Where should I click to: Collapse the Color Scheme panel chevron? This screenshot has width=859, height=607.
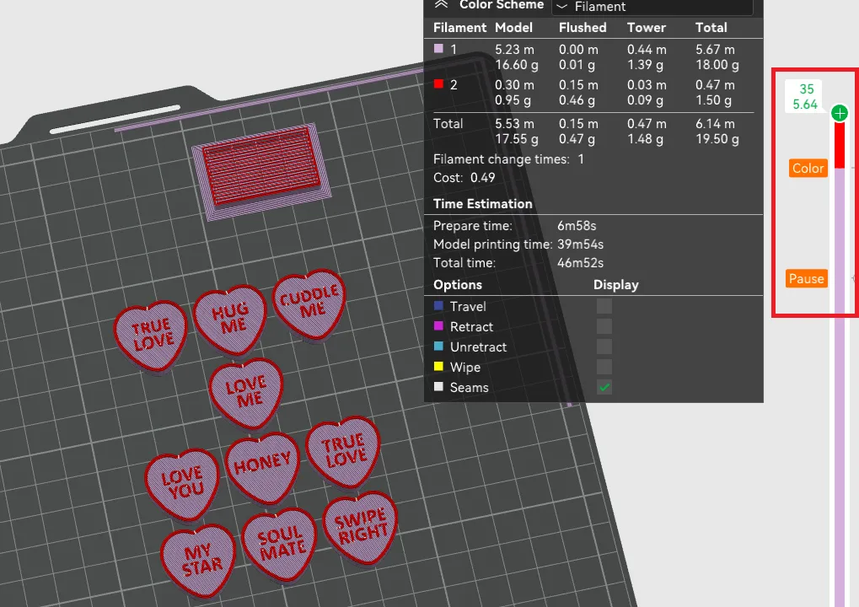click(442, 5)
